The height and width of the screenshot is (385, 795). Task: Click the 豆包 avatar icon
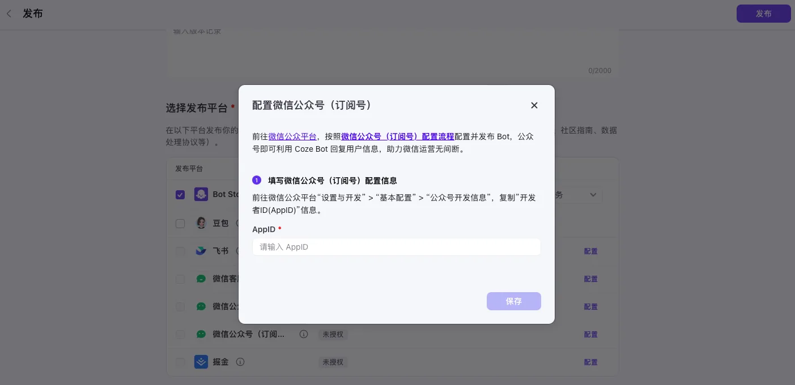point(201,223)
